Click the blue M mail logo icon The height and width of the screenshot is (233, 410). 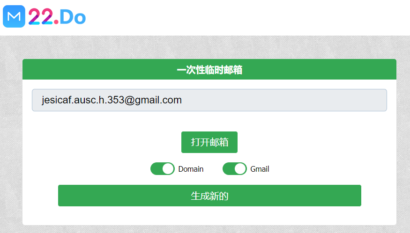click(14, 16)
